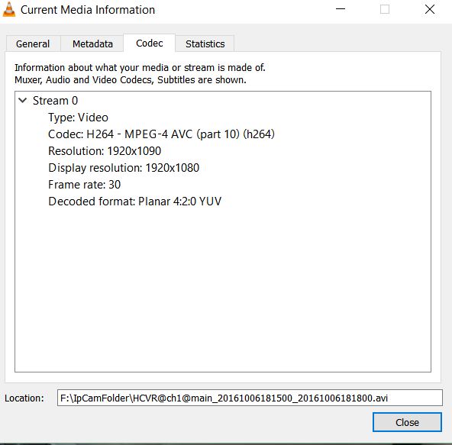Viewport: 452px width, 445px height.
Task: Switch to the General tab
Action: (x=33, y=44)
